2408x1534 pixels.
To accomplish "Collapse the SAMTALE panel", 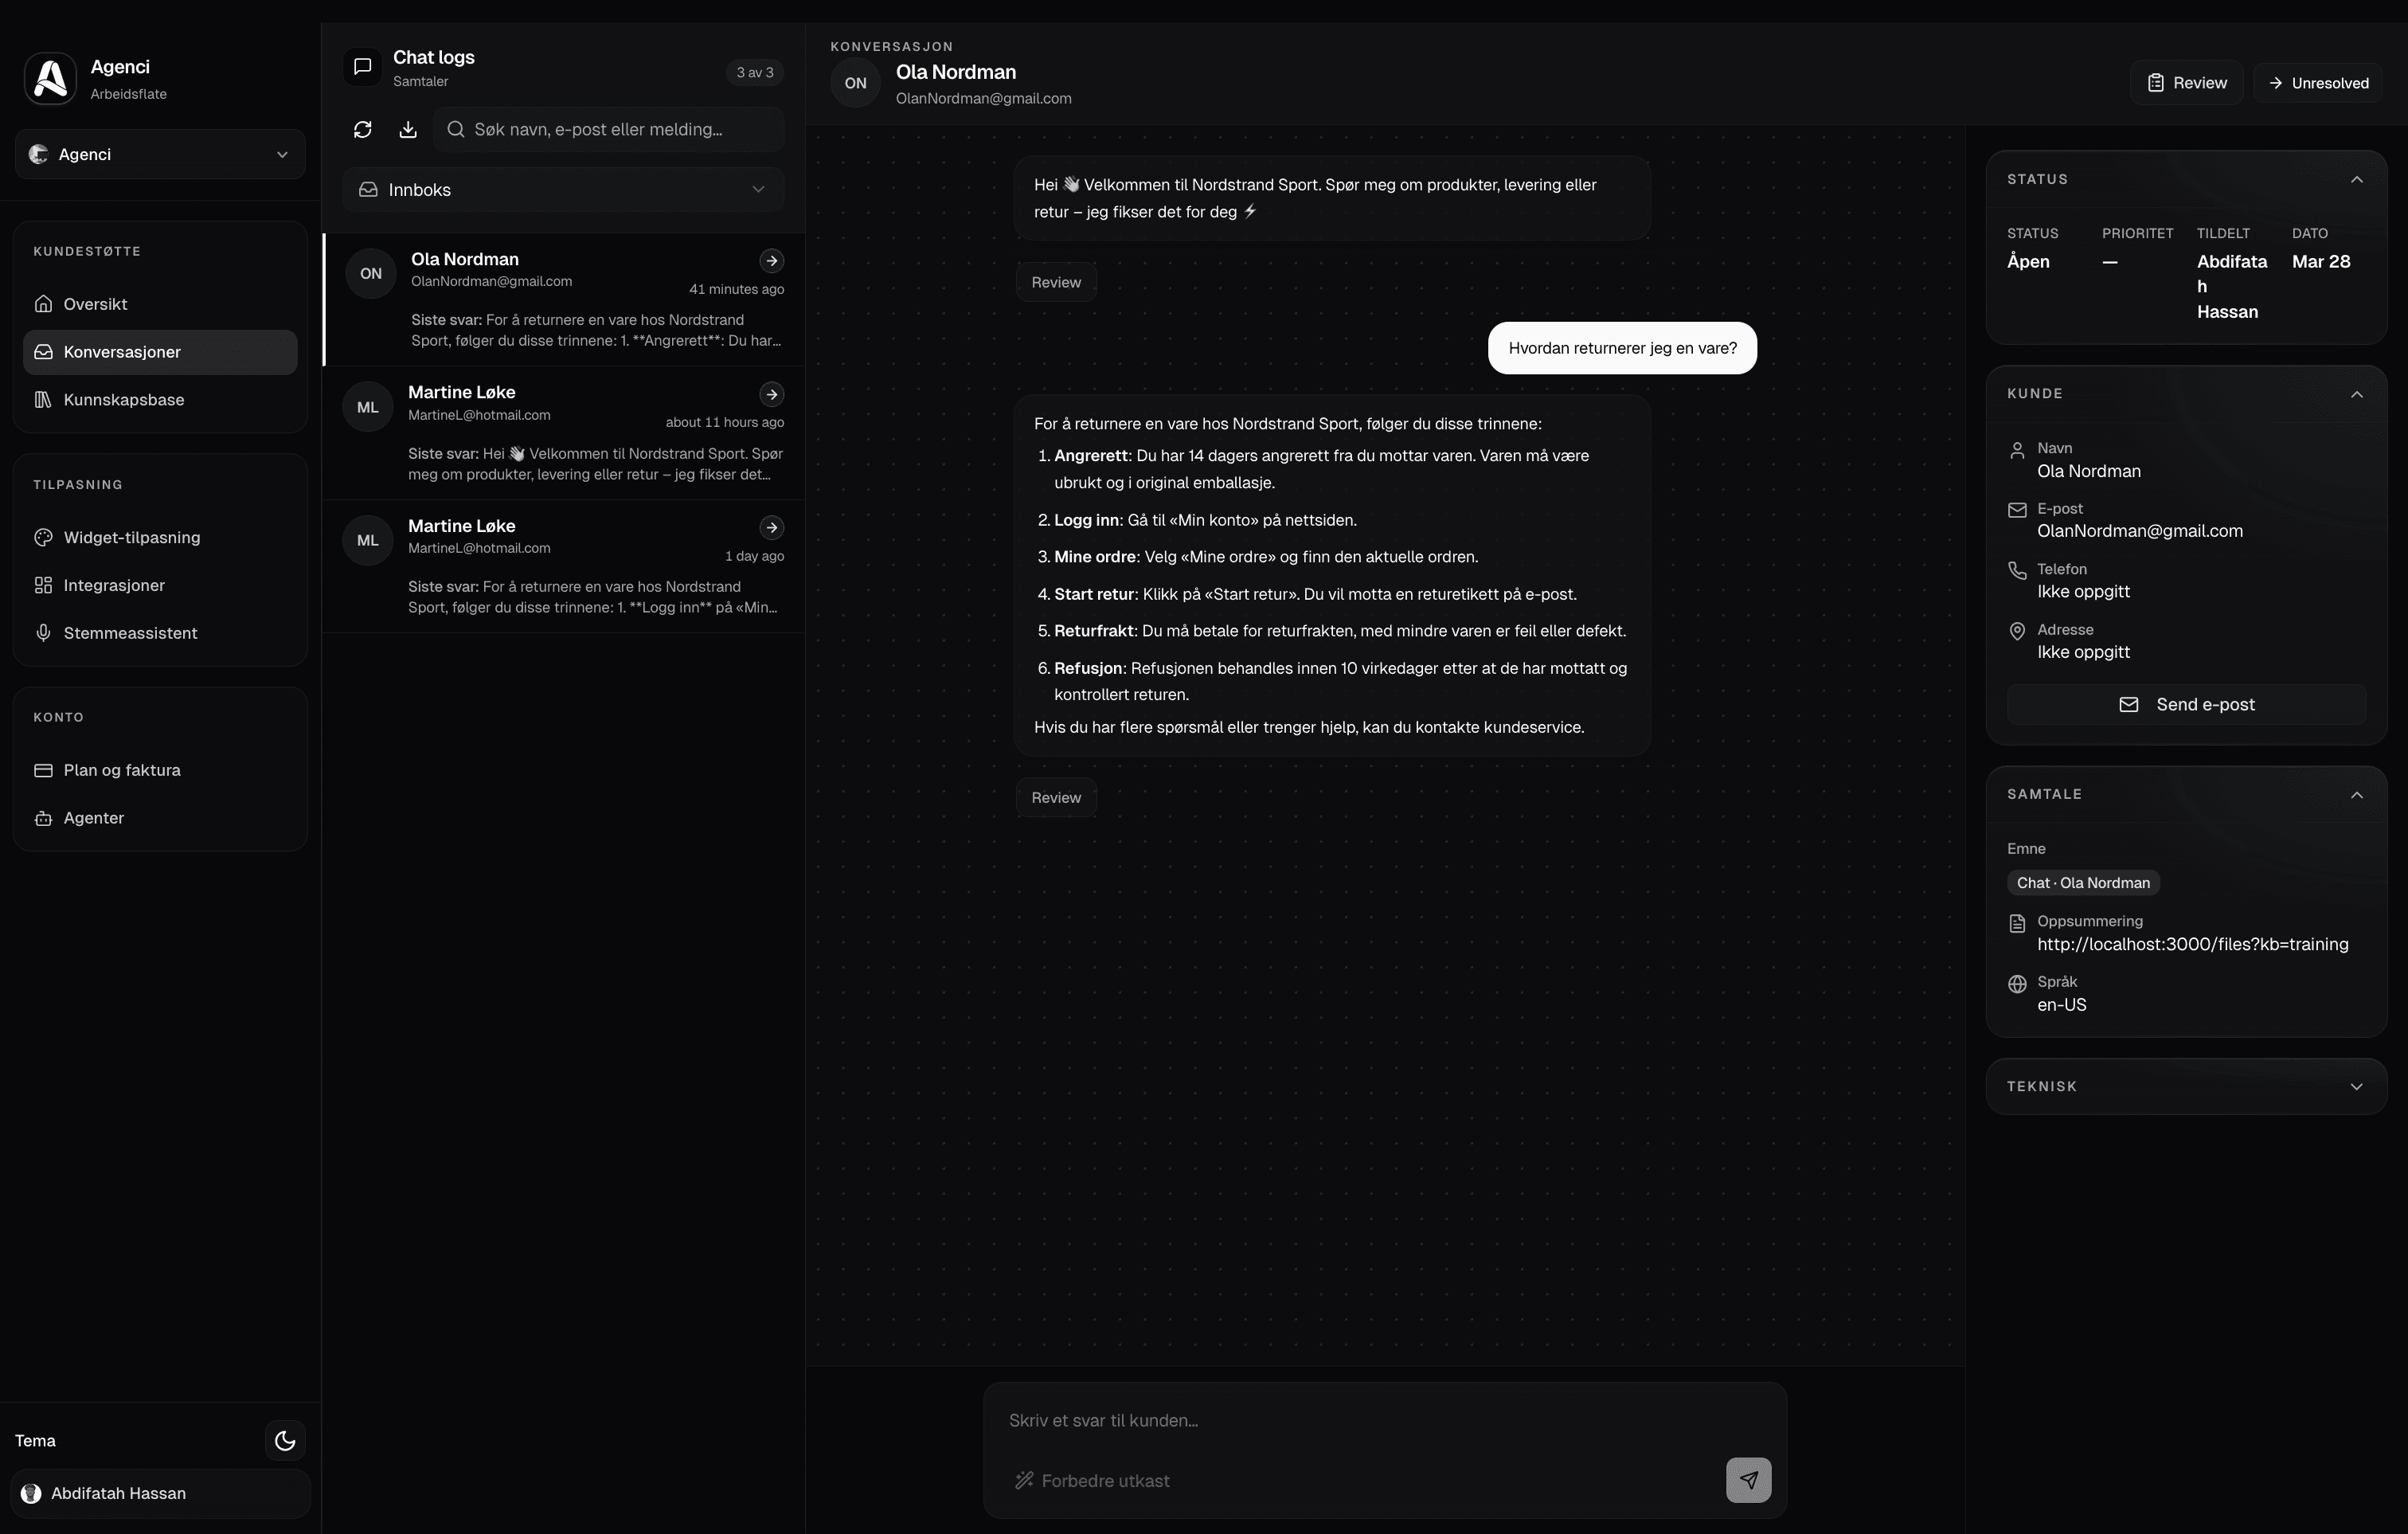I will pos(2356,795).
